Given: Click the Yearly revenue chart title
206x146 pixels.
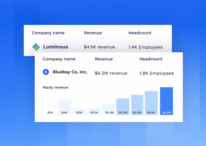Looking at the screenshot, I should [x=55, y=87].
